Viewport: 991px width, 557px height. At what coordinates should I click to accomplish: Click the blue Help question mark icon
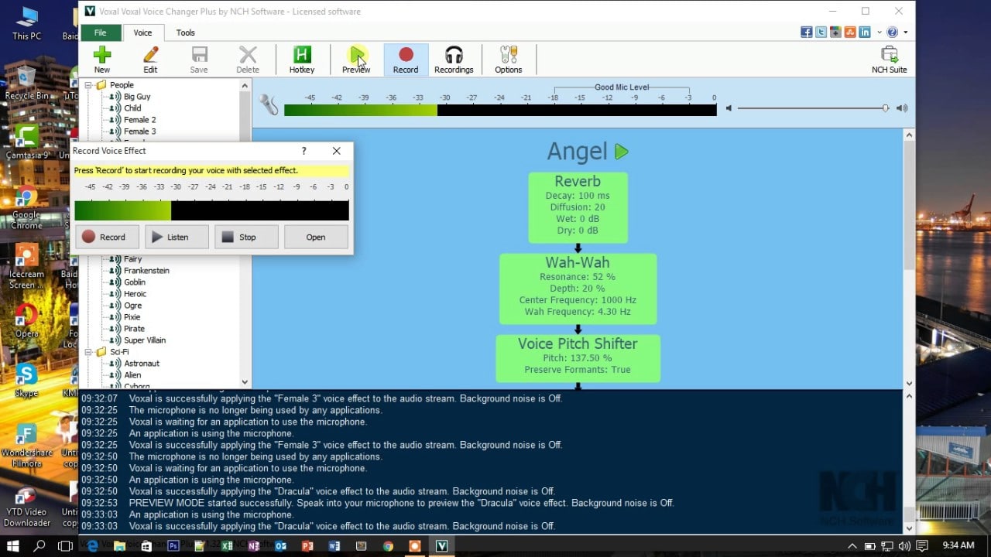click(892, 32)
